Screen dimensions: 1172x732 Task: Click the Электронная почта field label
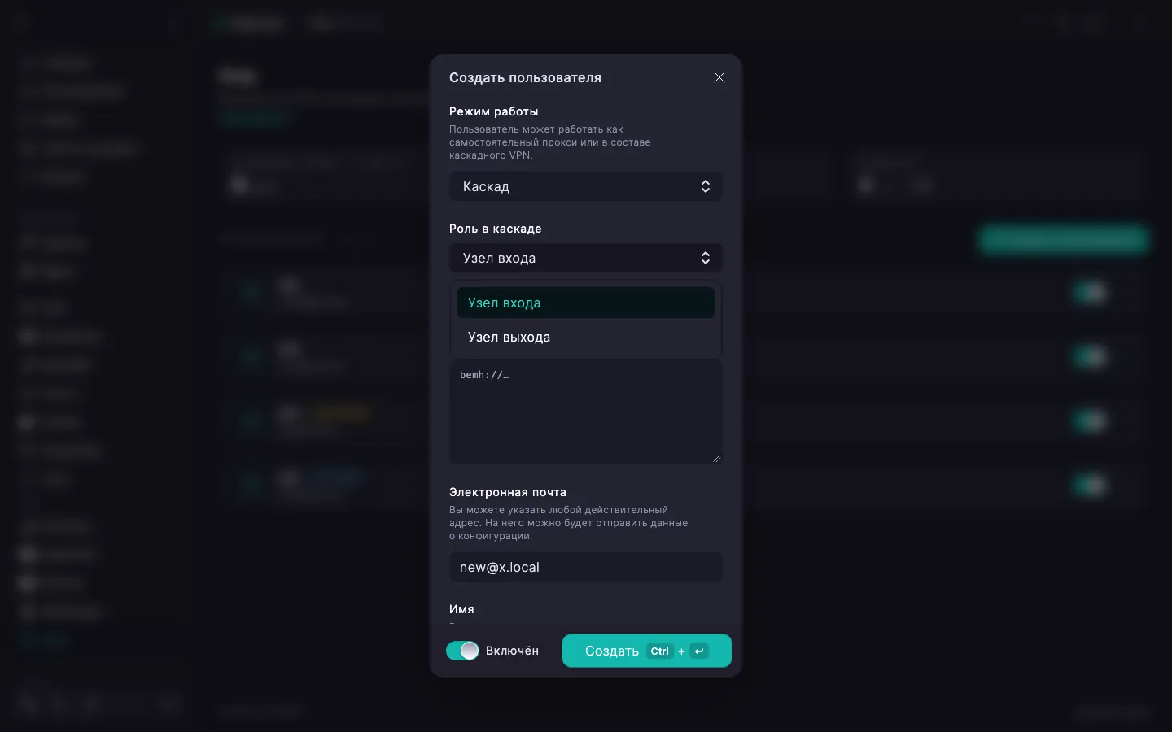[x=508, y=492]
